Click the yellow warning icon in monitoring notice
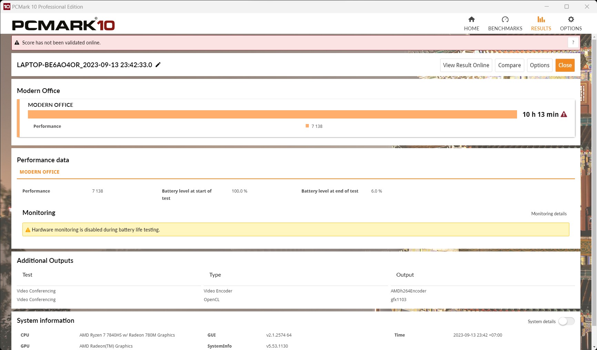The image size is (597, 350). pos(28,230)
